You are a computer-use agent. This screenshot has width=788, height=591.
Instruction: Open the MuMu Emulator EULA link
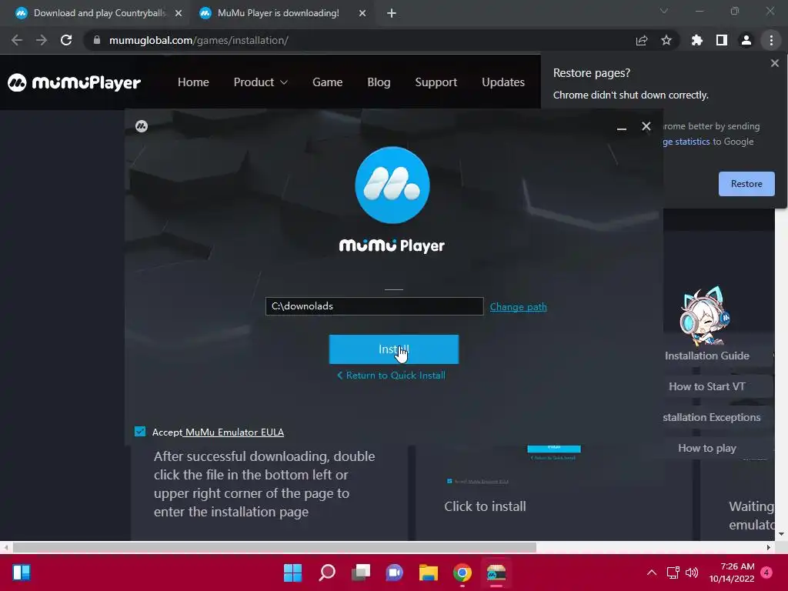point(234,432)
